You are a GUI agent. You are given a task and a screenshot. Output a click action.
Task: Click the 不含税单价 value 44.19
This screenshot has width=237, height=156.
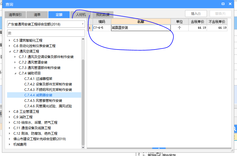click(217, 28)
